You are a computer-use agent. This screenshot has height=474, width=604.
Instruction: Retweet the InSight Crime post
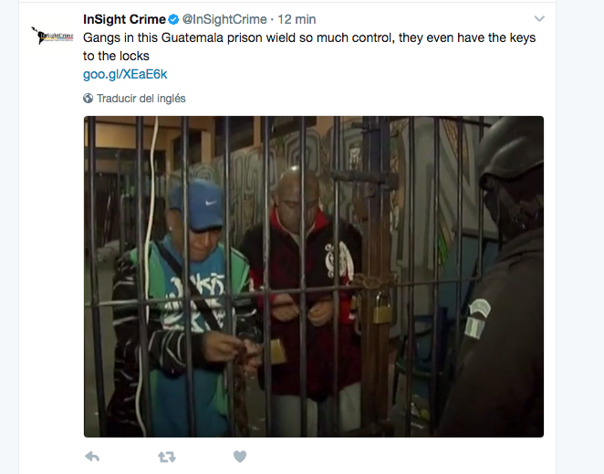167,457
